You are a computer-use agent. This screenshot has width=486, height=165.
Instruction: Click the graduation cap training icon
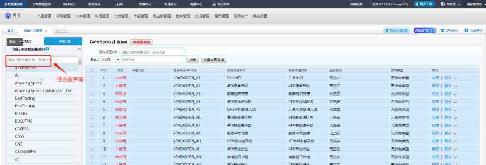(x=442, y=31)
